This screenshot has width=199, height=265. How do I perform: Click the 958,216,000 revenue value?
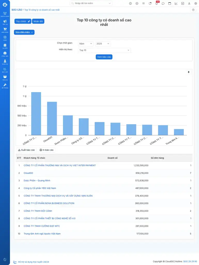coord(142,173)
